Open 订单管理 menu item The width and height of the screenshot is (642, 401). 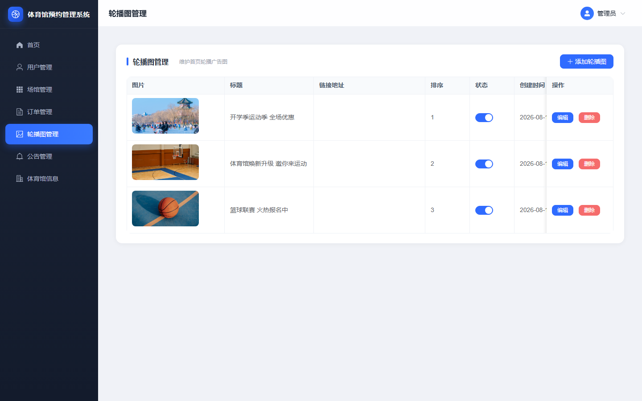point(49,112)
